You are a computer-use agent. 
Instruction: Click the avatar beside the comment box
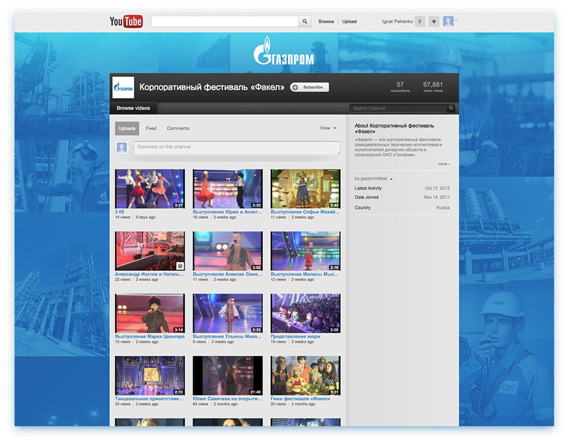point(122,148)
